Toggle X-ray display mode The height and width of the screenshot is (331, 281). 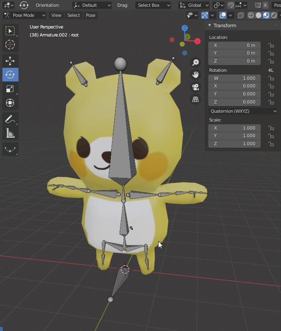click(x=240, y=15)
